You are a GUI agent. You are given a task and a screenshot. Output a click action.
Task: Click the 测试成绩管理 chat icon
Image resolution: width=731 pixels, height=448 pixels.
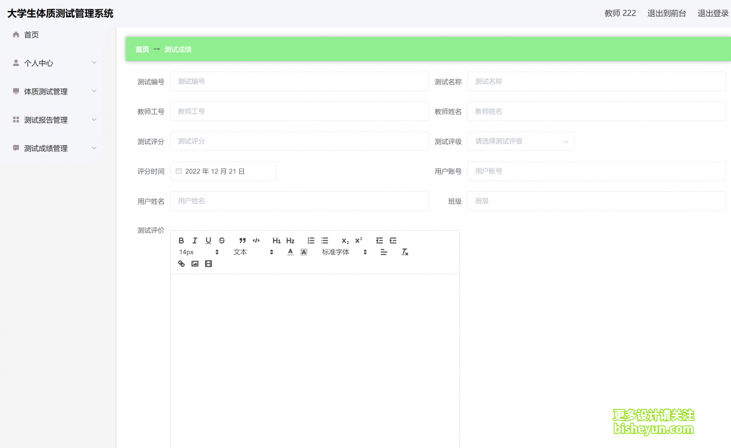click(16, 148)
